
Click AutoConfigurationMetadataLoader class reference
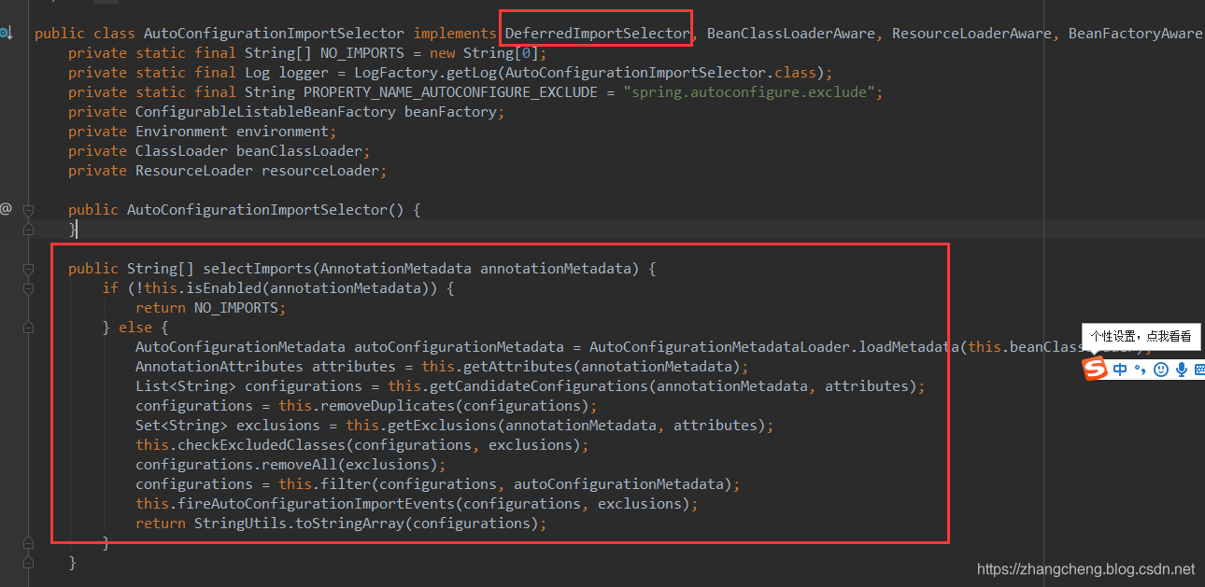[x=719, y=346]
